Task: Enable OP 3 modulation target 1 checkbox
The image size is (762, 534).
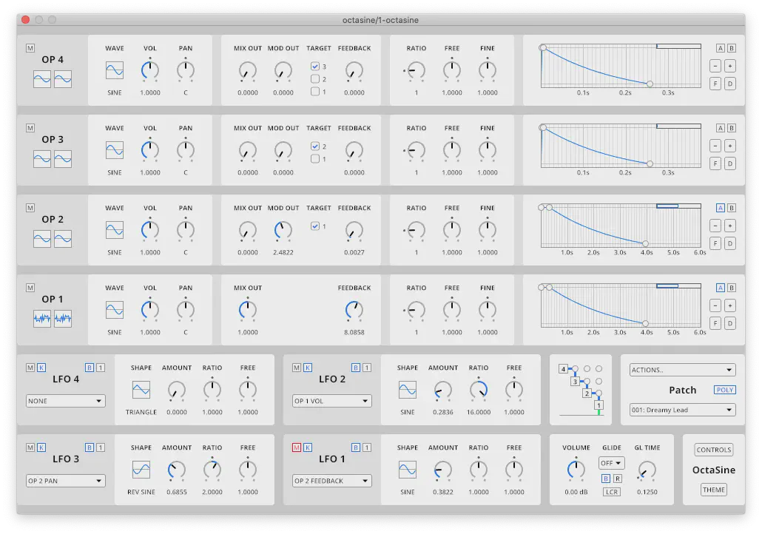Action: pyautogui.click(x=315, y=159)
